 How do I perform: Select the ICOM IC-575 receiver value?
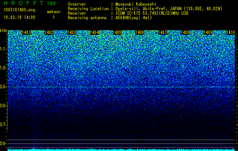click(152, 13)
